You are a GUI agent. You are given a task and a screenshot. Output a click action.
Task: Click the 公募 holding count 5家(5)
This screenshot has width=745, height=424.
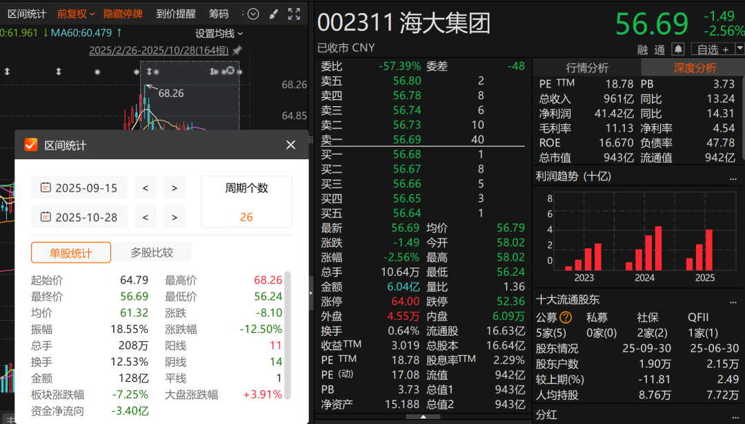point(551,333)
